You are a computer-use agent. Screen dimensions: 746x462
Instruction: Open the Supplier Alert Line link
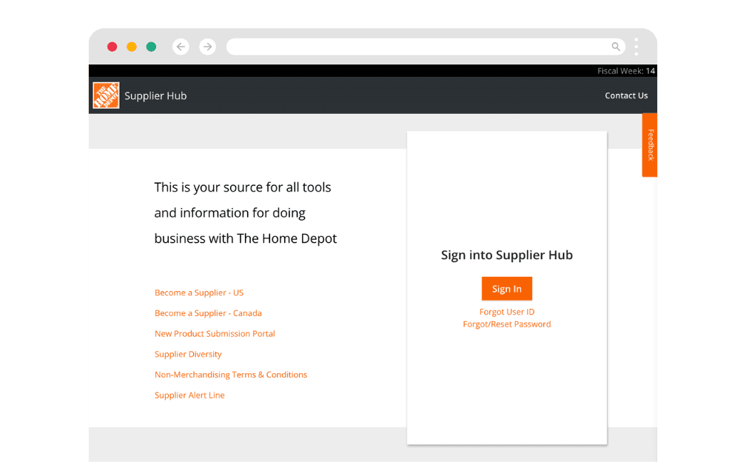[189, 395]
